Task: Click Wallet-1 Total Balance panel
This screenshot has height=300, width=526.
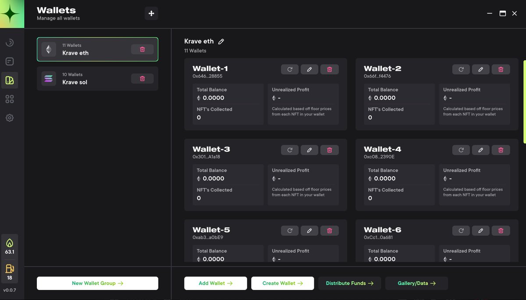Action: point(228,104)
